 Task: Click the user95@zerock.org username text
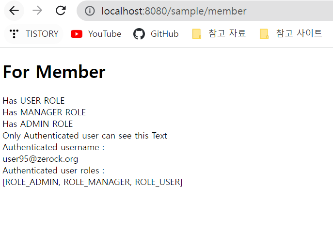coord(40,159)
